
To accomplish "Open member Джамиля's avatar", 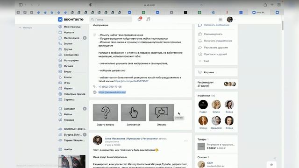I will tap(216, 120).
